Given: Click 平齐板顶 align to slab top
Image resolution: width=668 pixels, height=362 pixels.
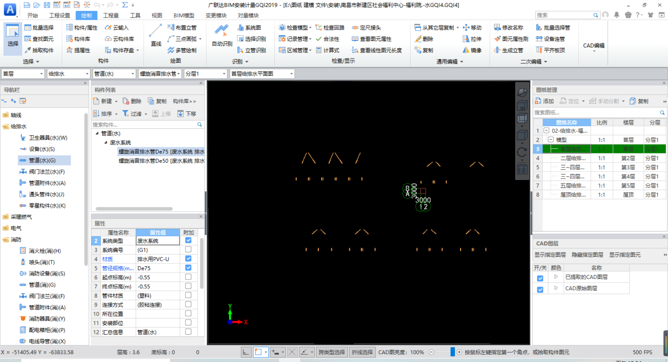Looking at the screenshot, I should tap(550, 50).
